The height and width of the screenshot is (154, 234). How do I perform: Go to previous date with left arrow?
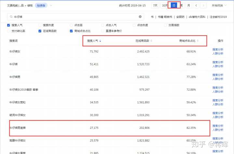tap(196, 5)
